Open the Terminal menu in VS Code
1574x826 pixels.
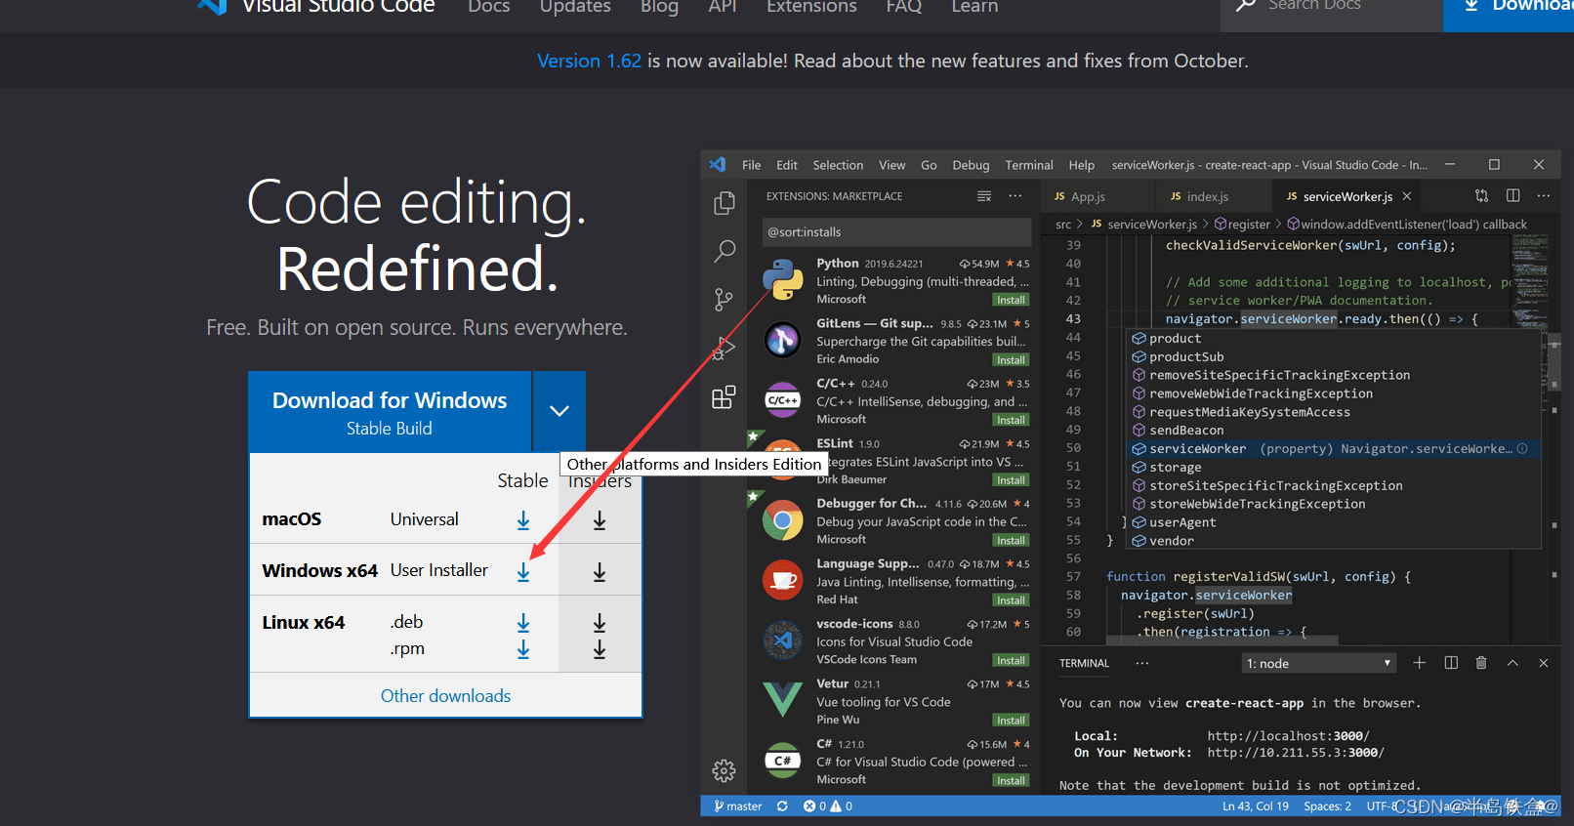1029,165
